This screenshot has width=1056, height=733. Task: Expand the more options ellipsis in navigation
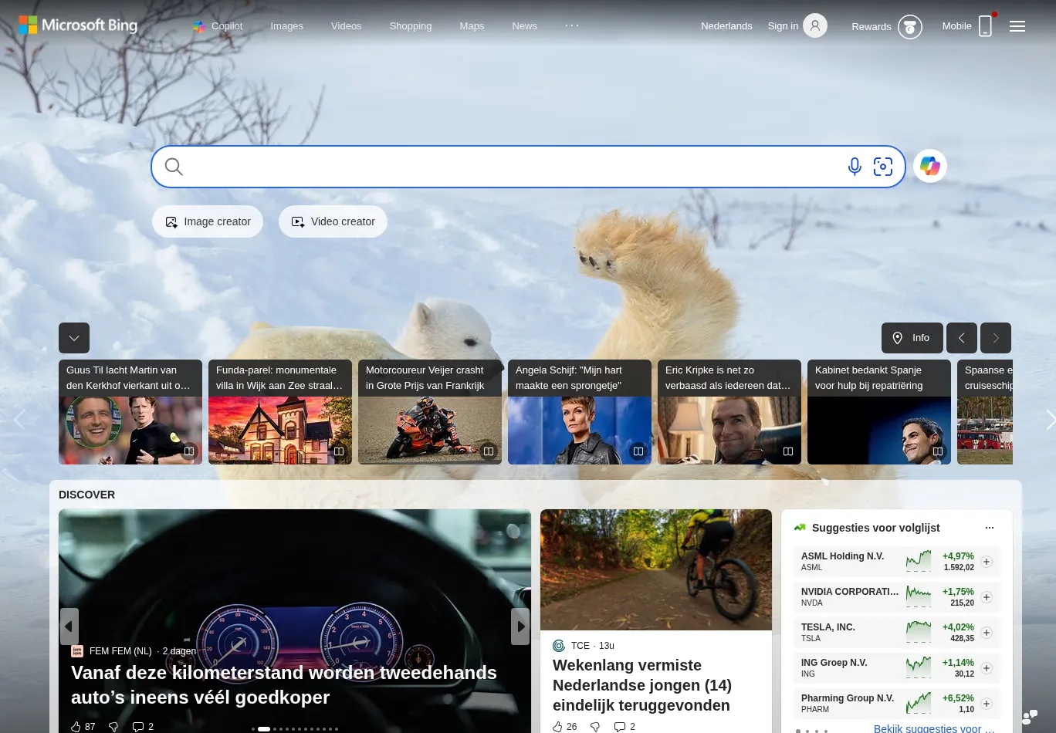coord(572,25)
